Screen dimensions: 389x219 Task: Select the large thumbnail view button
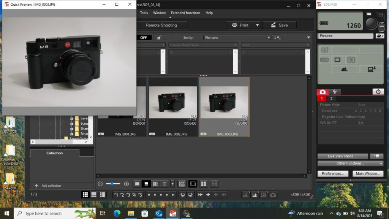[137, 184]
